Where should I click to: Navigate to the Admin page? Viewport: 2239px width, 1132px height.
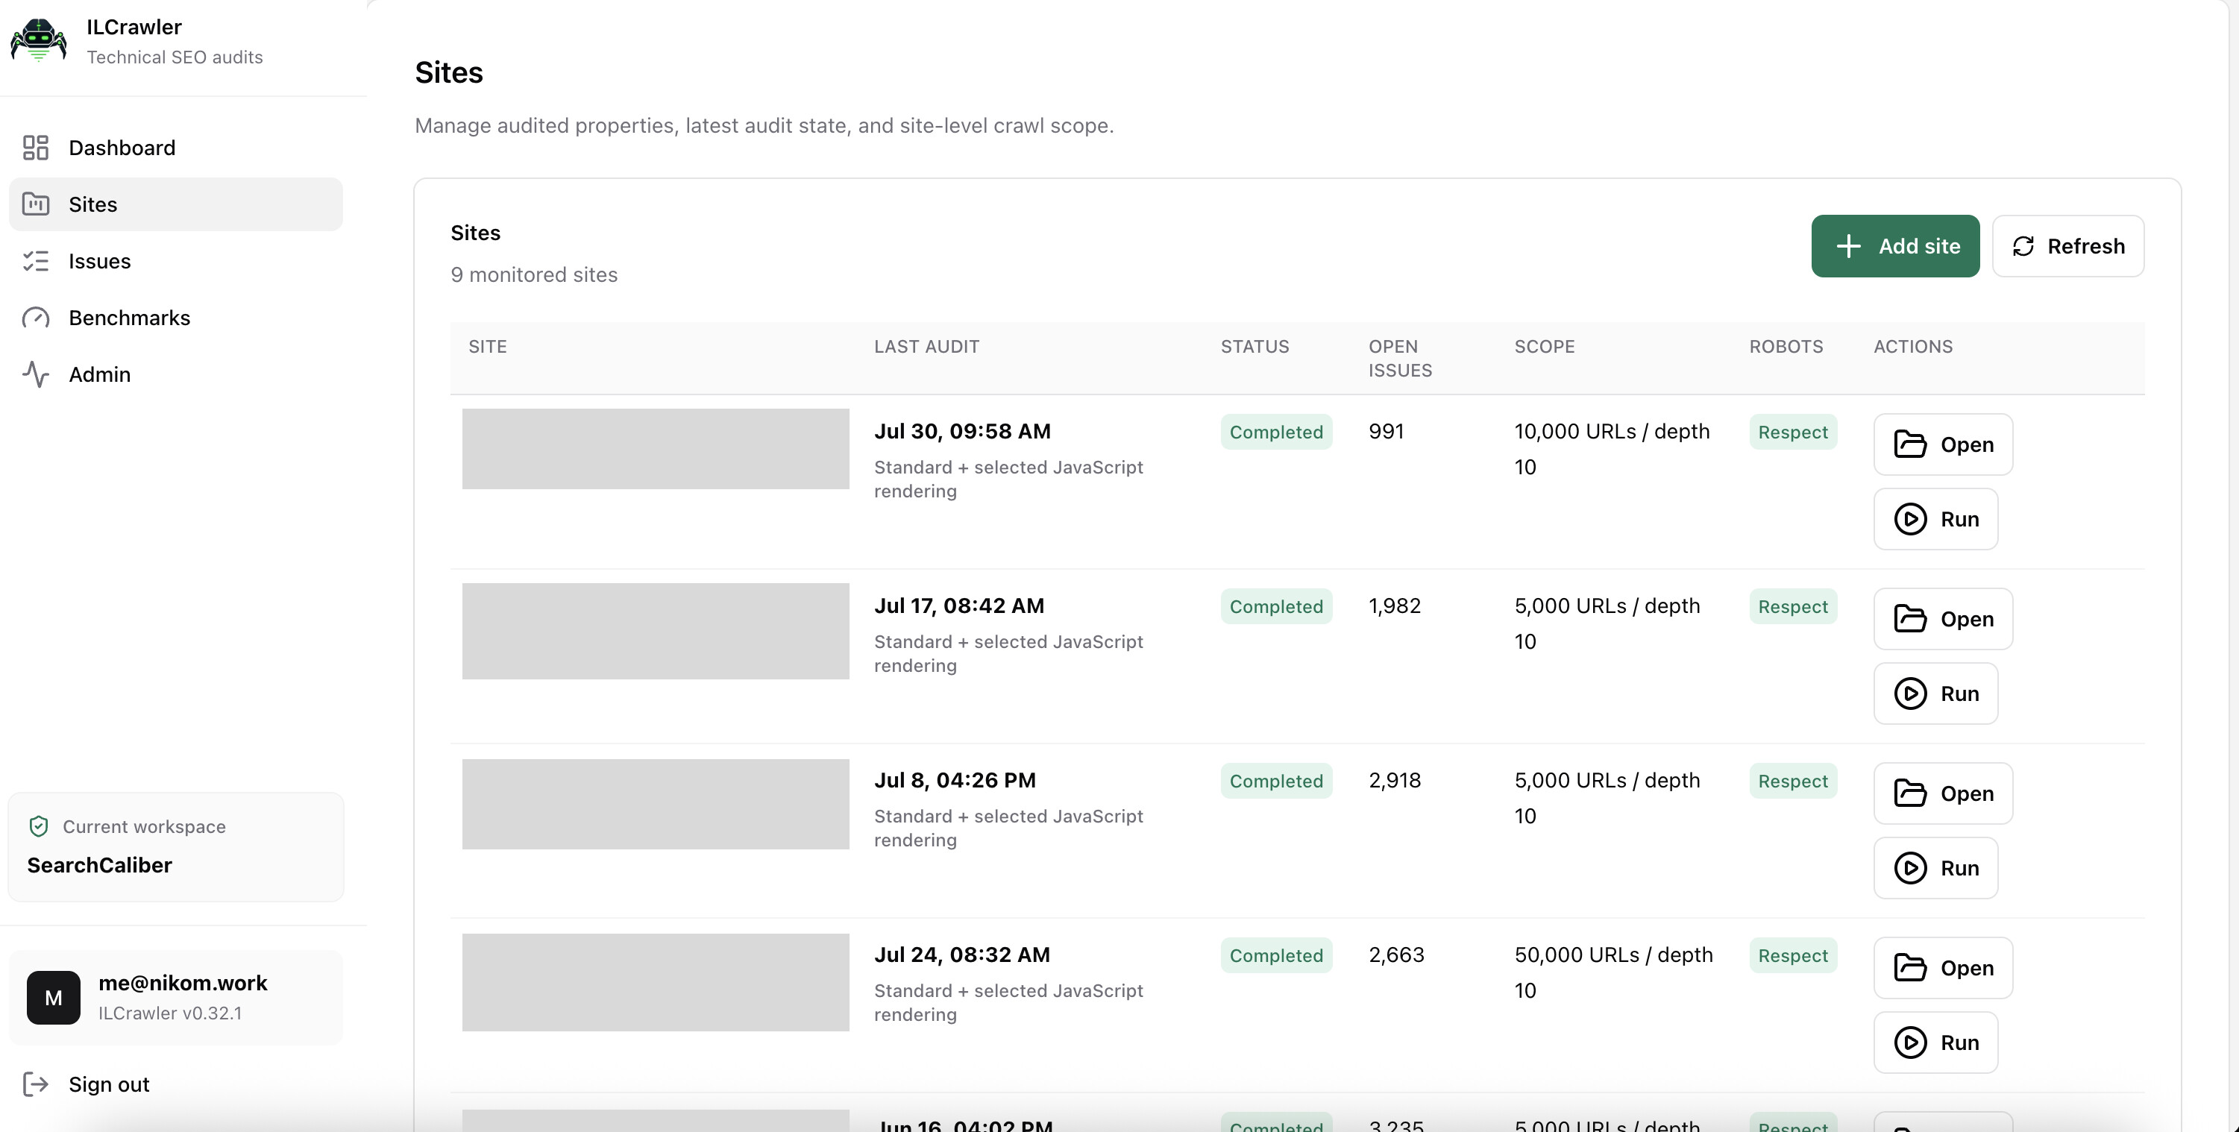point(175,374)
